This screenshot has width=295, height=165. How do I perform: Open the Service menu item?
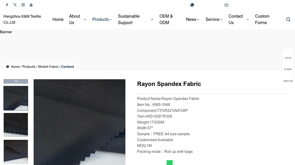pyautogui.click(x=212, y=19)
